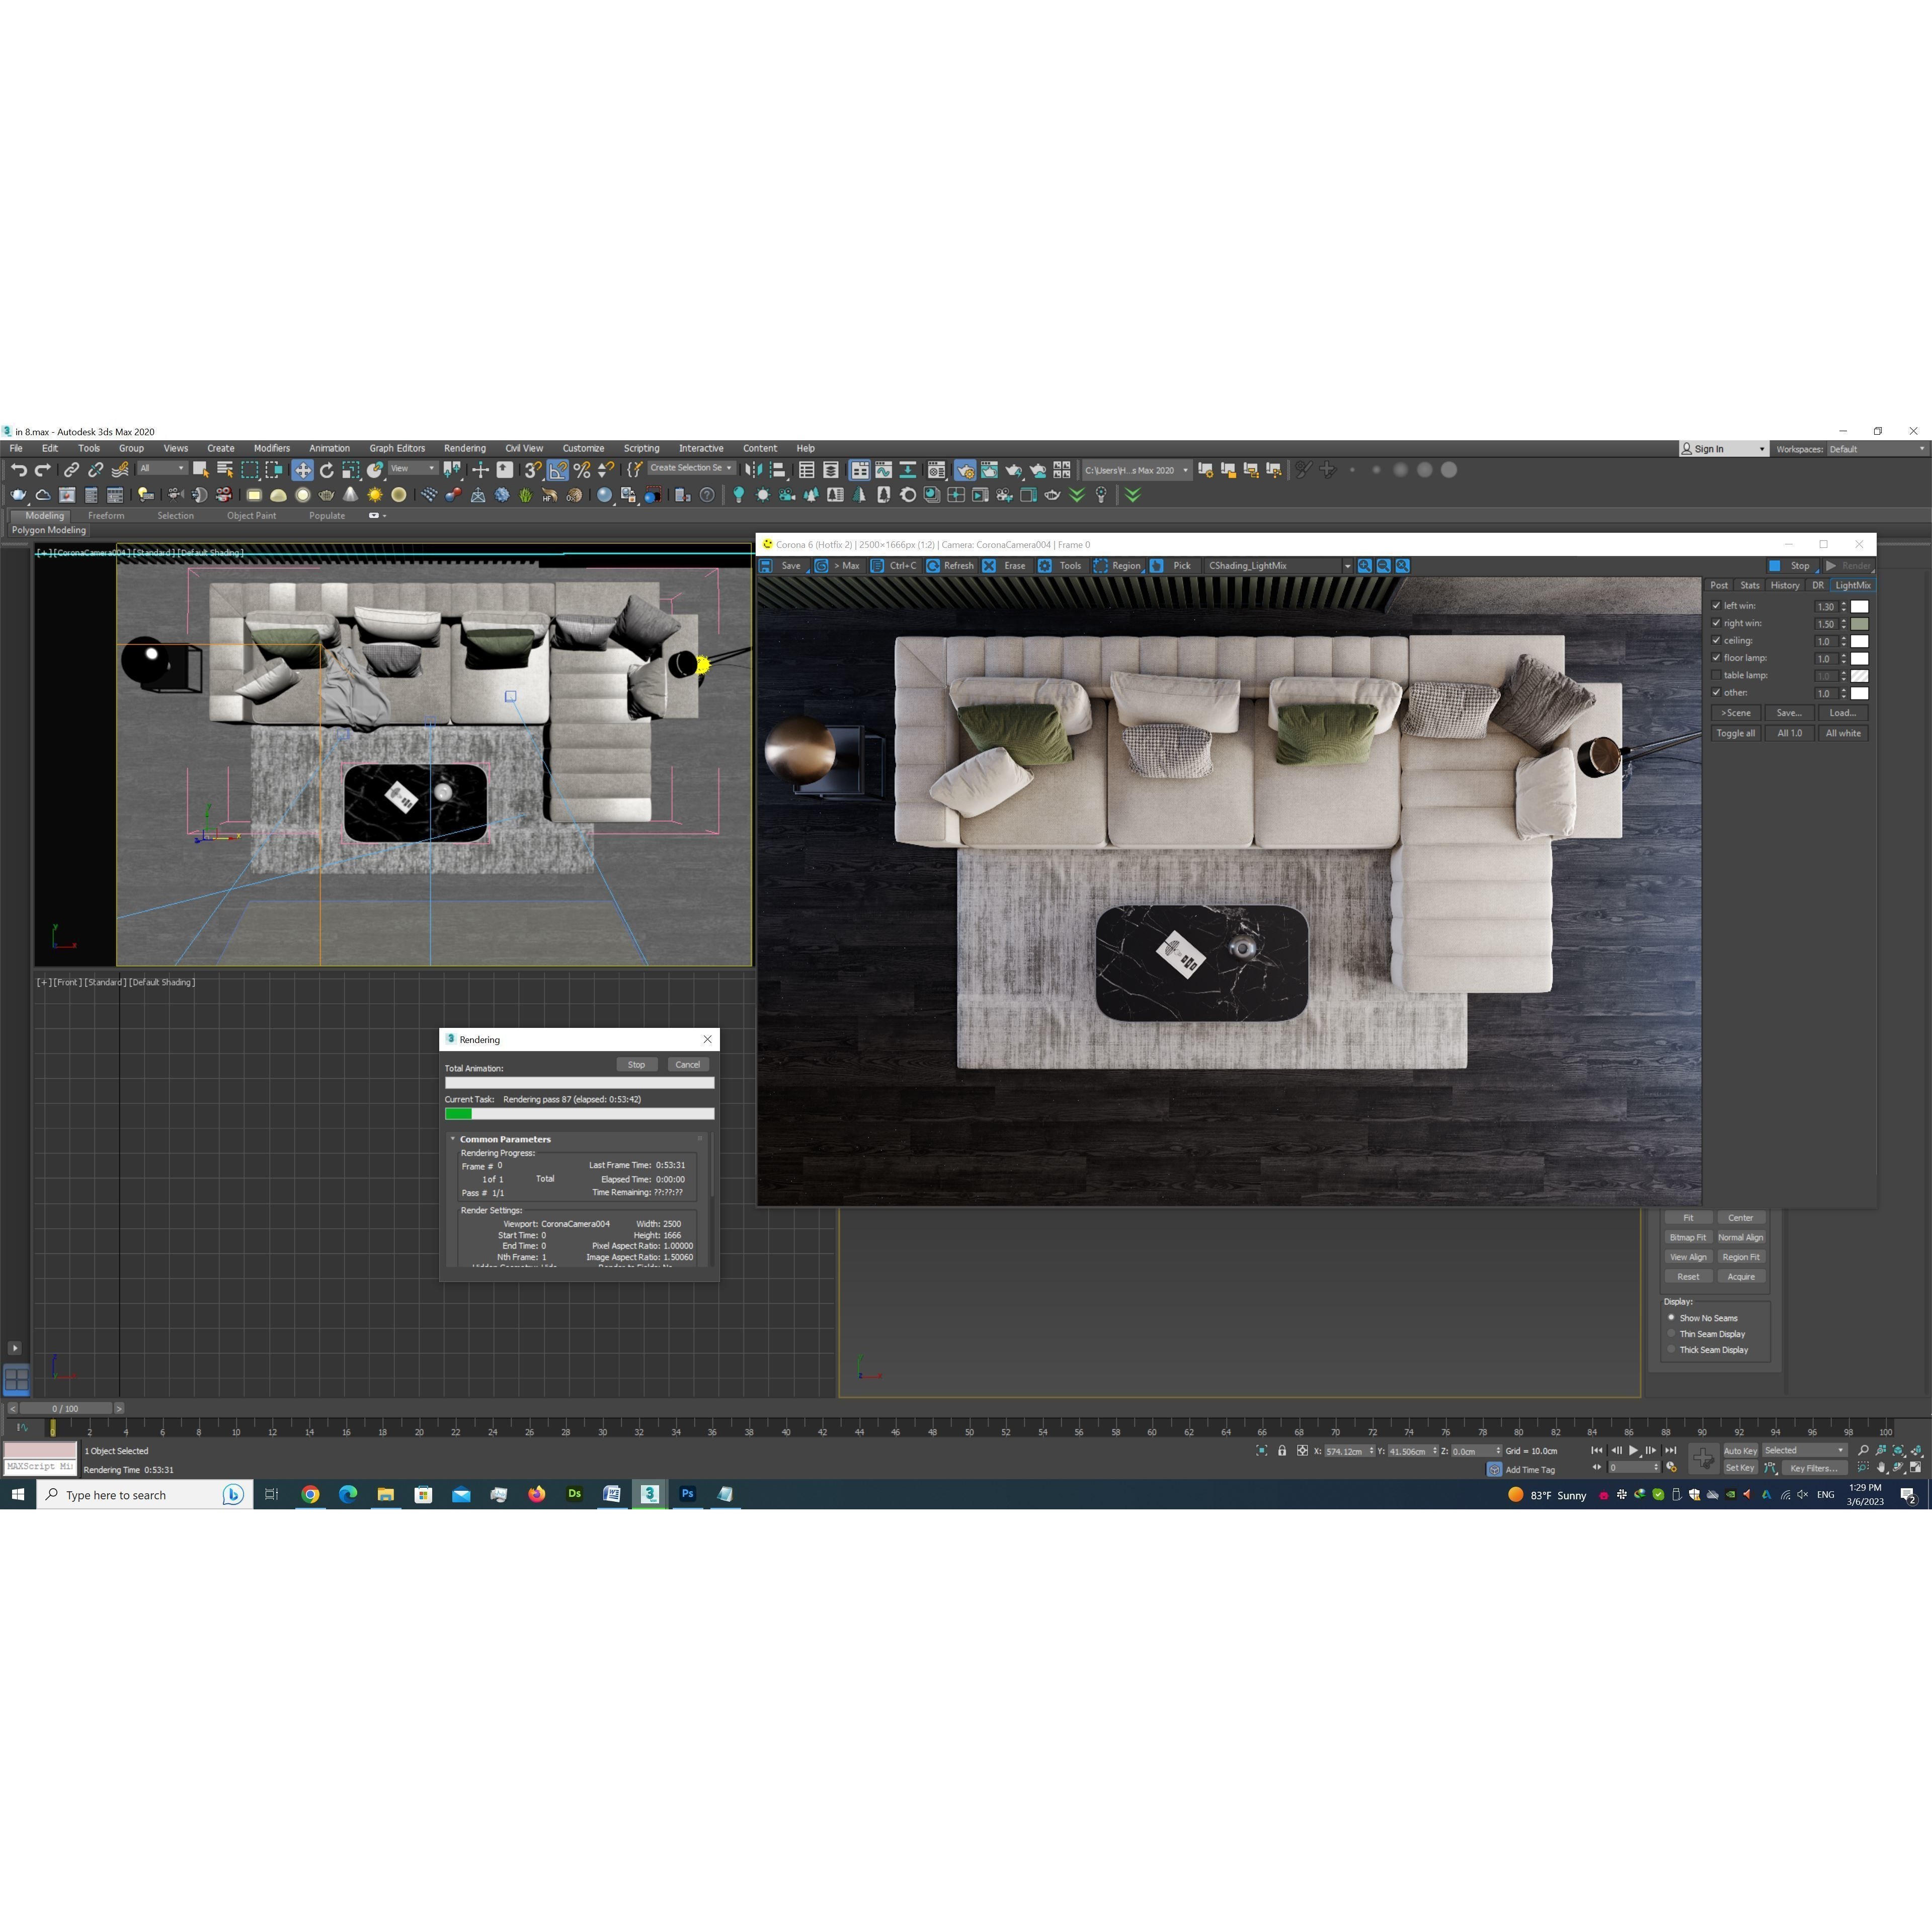Toggle Angle Snap in main toolbar

click(558, 470)
